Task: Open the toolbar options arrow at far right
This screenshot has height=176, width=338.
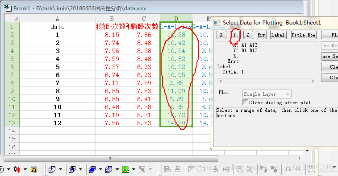Action: 334,167
